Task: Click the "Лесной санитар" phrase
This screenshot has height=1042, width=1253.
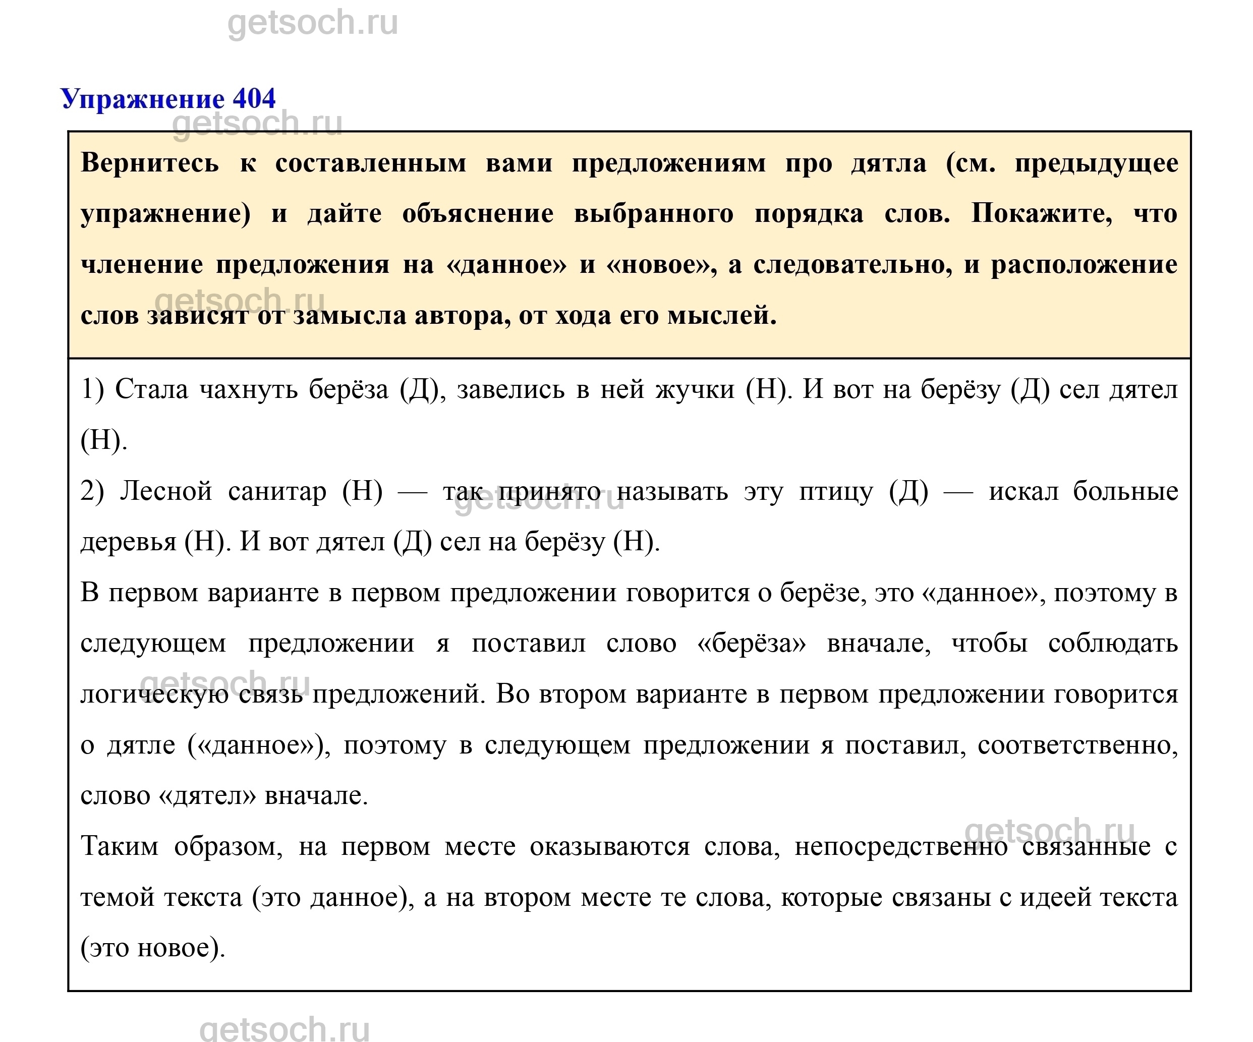Action: 223,491
